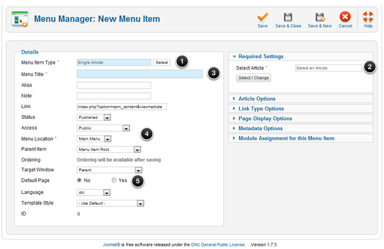
Task: Click the Select / Change article button
Action: pyautogui.click(x=254, y=78)
